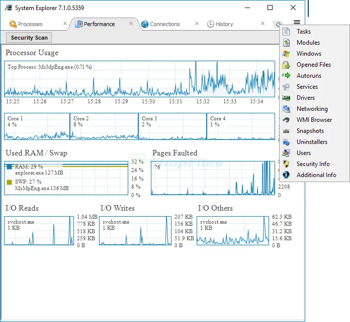Open Security Info menu entry
The height and width of the screenshot is (322, 350).
click(314, 164)
